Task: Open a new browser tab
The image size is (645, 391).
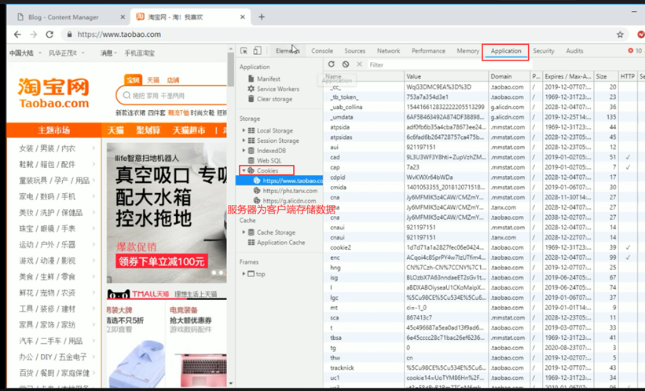Action: pos(262,16)
